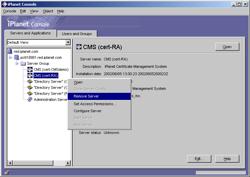Click tree scrollbar right arrow
250x177 pixels.
pos(68,163)
